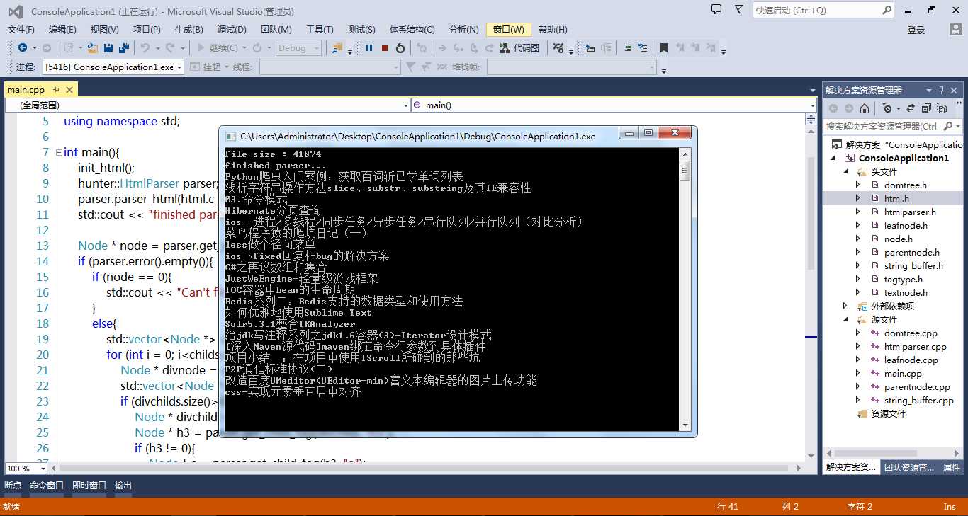968x516 pixels.
Task: Open the notifications filter funnel icon
Action: tap(739, 10)
